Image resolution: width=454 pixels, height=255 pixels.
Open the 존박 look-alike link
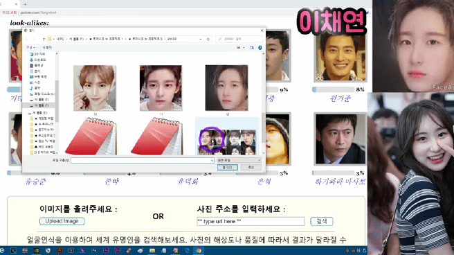pyautogui.click(x=111, y=182)
